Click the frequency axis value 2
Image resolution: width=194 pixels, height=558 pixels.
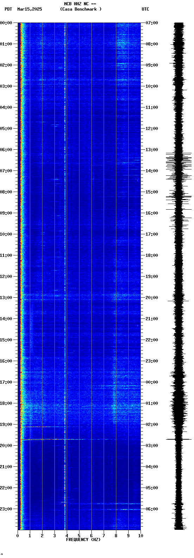coord(42,536)
